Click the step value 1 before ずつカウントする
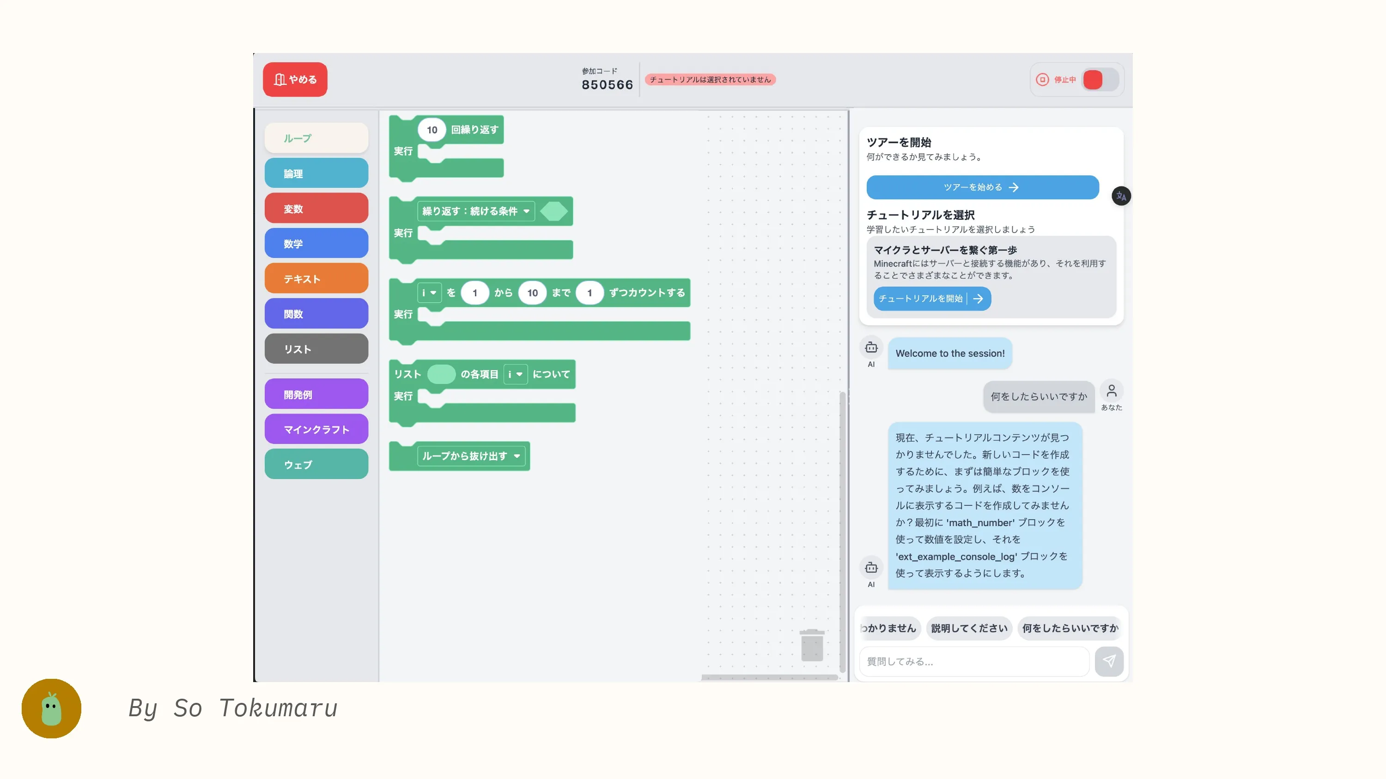Viewport: 1386px width, 779px height. point(590,293)
